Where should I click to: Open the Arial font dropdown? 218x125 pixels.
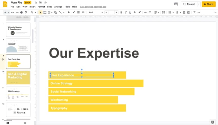point(96,12)
